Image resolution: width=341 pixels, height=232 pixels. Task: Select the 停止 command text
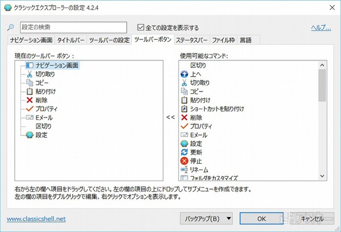[x=196, y=161]
